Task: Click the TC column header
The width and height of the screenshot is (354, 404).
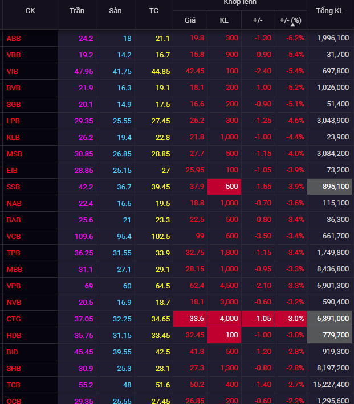Action: (x=154, y=11)
